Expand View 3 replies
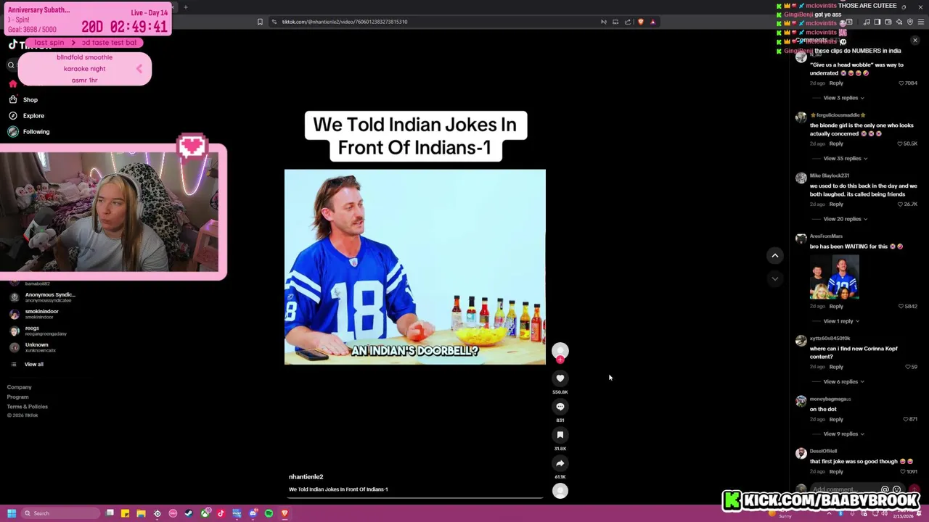This screenshot has height=522, width=929. point(843,97)
